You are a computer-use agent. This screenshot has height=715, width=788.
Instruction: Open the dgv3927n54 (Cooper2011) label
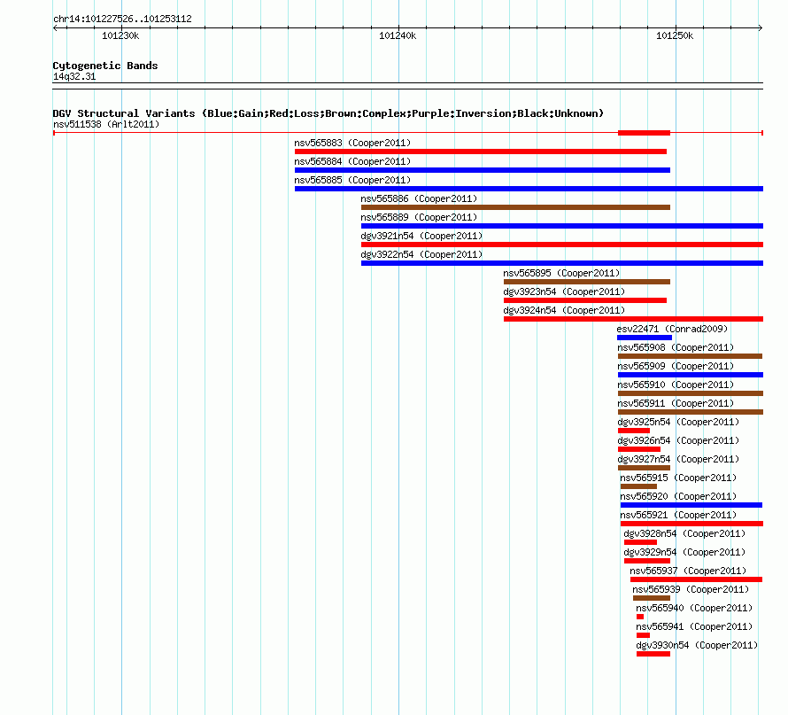[678, 459]
